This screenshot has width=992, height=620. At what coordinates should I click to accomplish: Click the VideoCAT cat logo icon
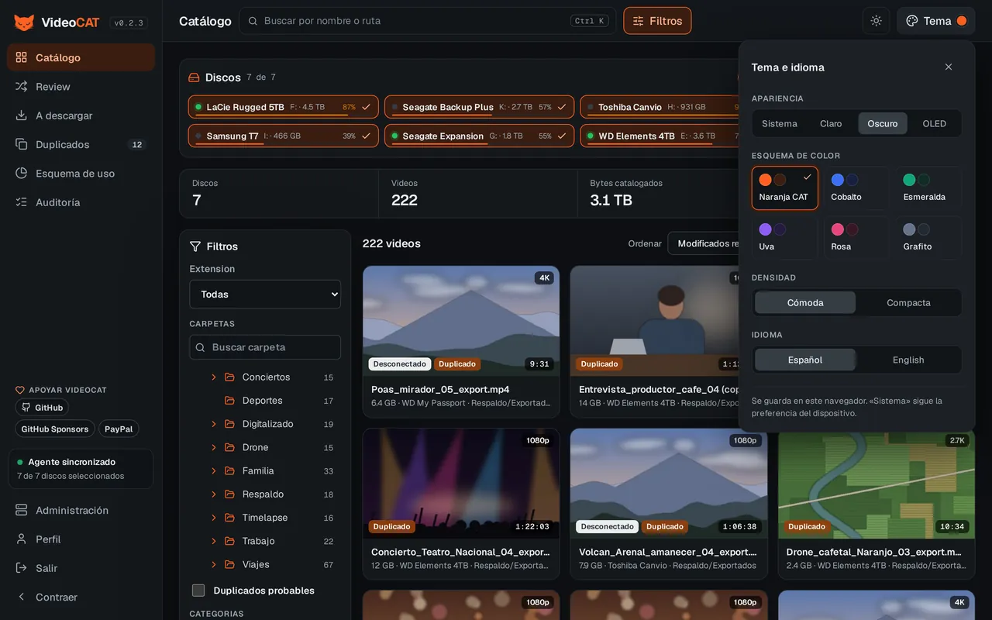pos(24,22)
